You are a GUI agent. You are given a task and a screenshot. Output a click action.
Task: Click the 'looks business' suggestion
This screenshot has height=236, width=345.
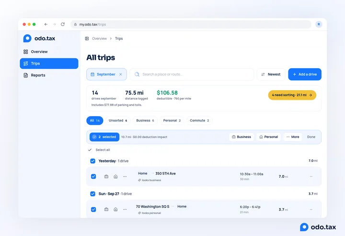click(149, 180)
